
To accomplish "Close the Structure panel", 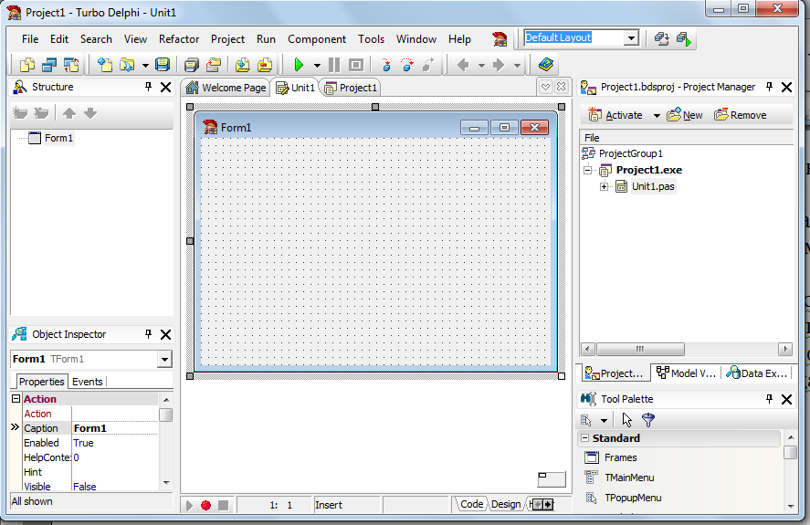I will (x=166, y=87).
